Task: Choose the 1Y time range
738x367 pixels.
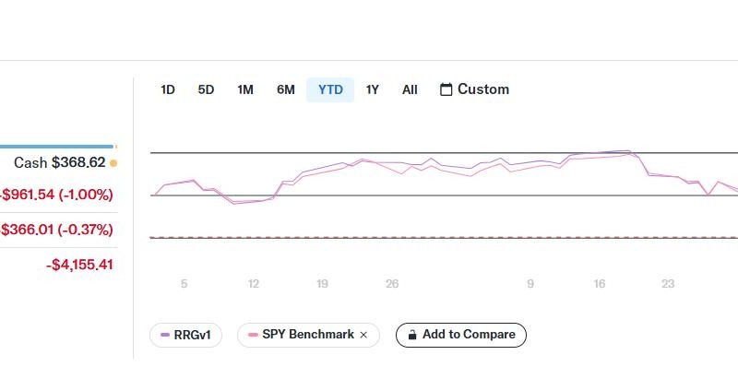Action: click(x=373, y=89)
